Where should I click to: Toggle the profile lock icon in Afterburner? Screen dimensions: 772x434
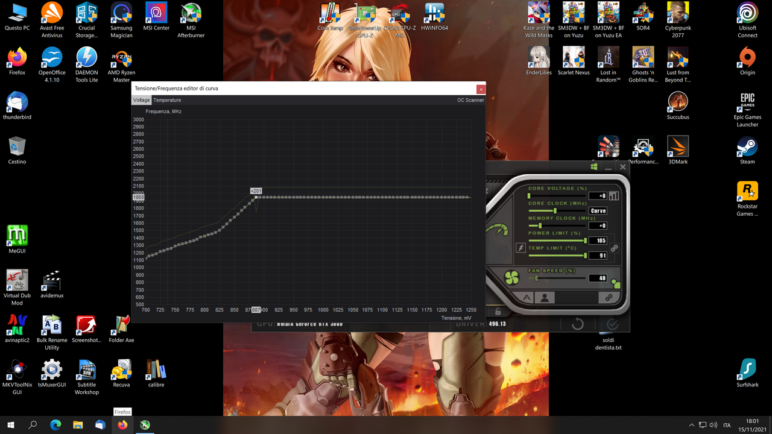click(498, 312)
